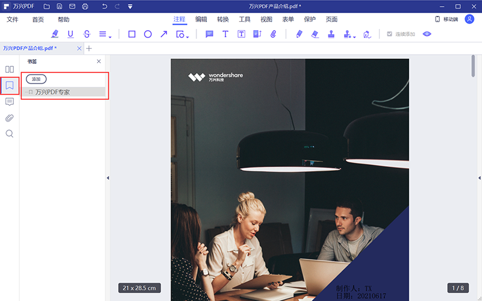Viewport: 482px width, 301px height.
Task: Click the paperclip attachment tool in toolbar
Action: point(273,34)
